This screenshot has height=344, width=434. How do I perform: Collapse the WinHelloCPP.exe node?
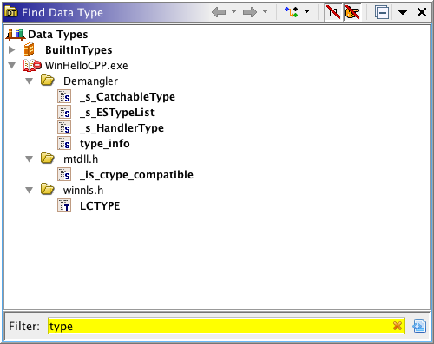tap(12, 66)
